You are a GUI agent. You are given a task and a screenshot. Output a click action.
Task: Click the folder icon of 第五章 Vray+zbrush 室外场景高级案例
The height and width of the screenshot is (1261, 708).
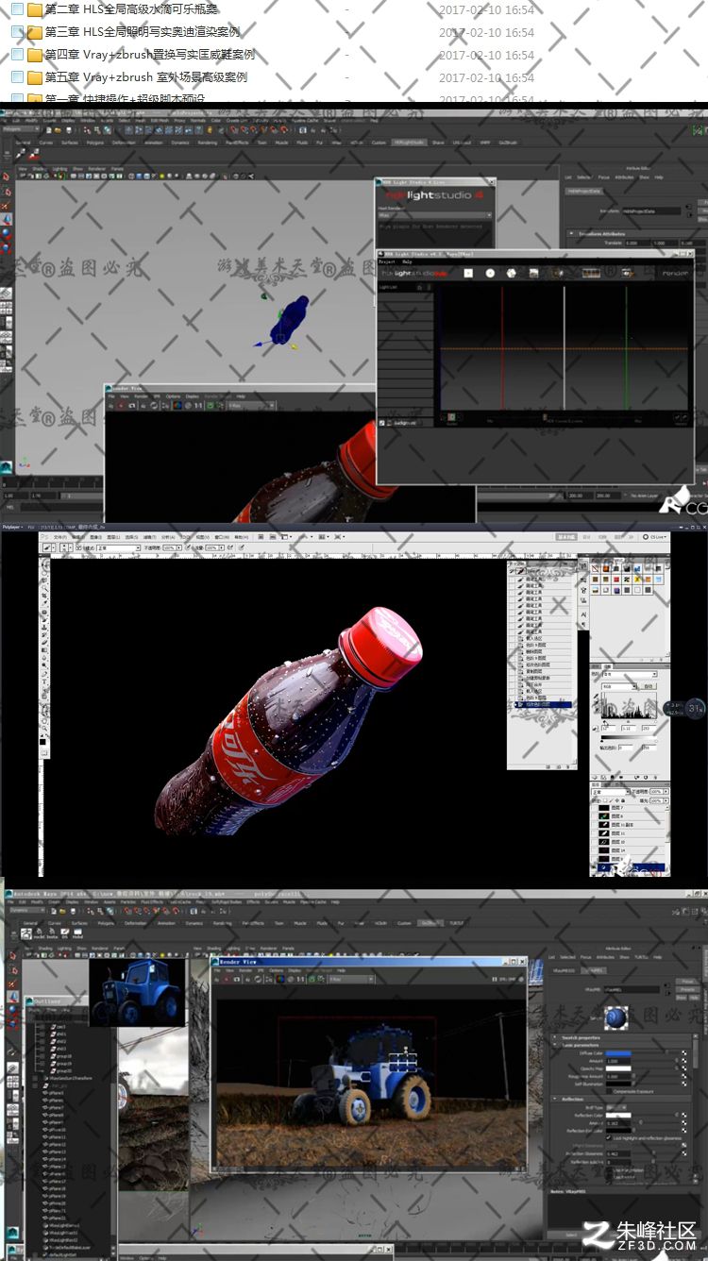35,77
